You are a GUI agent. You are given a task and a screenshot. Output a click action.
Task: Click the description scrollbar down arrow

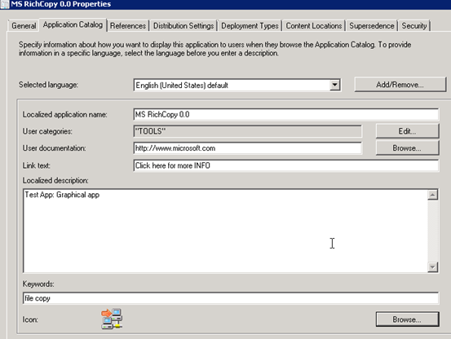coord(432,267)
